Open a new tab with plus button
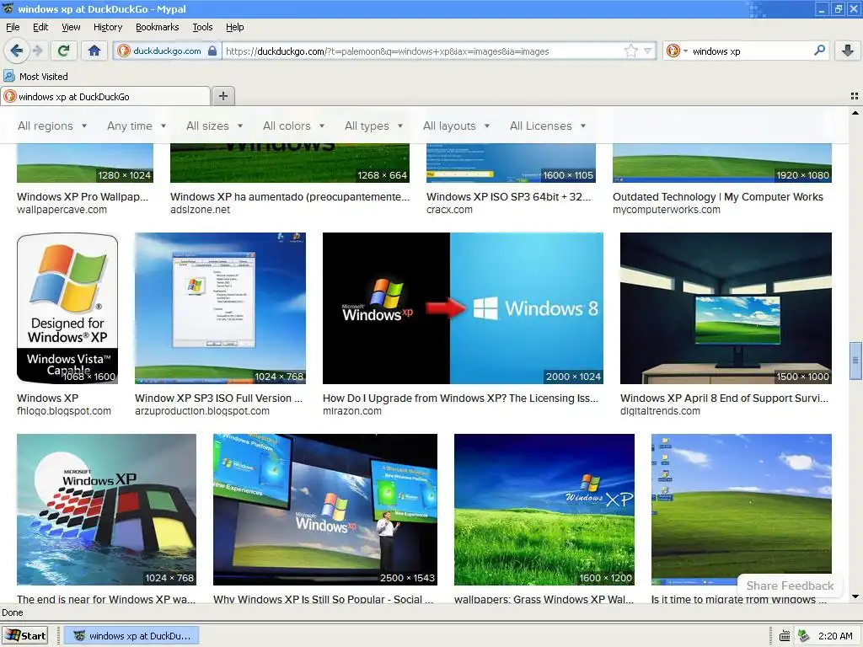863x647 pixels. click(222, 96)
